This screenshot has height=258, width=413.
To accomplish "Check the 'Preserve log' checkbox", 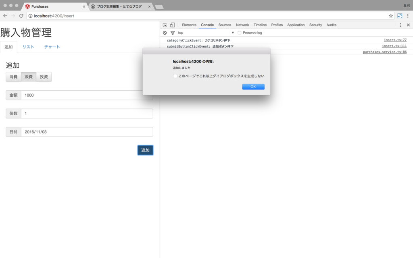I will (x=240, y=33).
